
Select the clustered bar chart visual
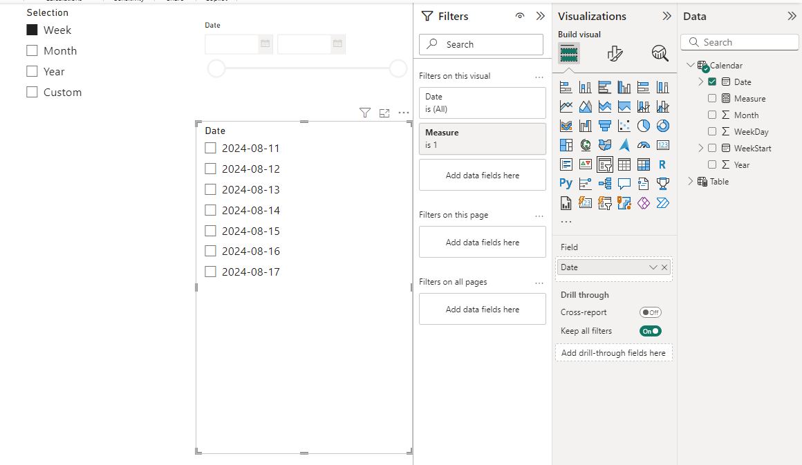click(x=604, y=87)
